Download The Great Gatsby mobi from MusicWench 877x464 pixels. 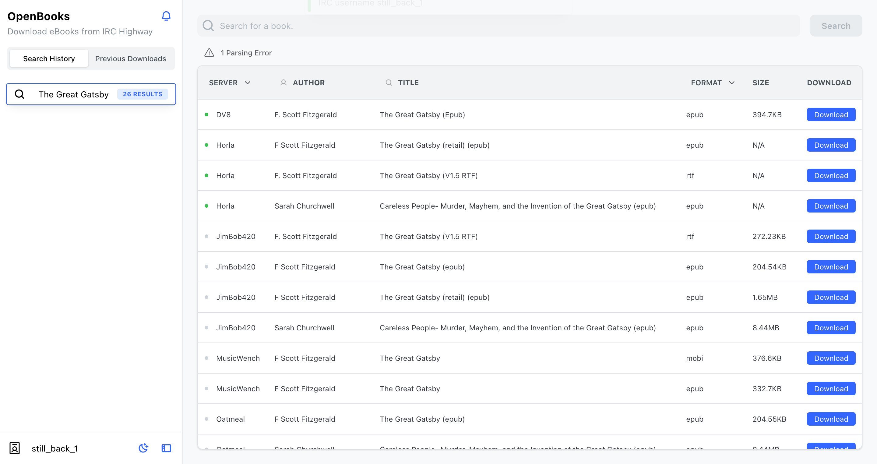pyautogui.click(x=831, y=358)
